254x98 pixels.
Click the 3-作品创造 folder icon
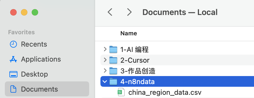coord(113,71)
